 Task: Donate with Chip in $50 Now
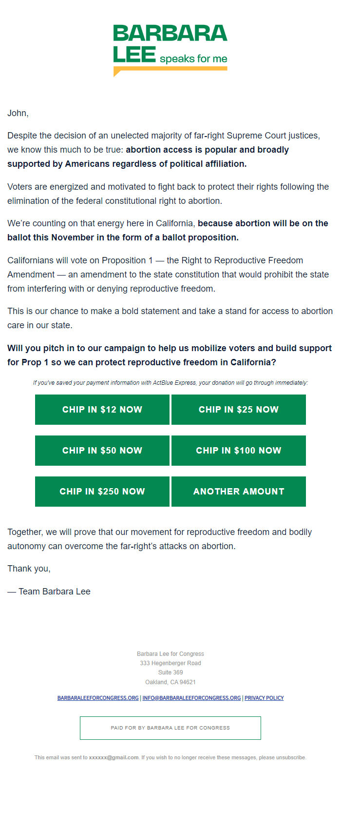102,451
